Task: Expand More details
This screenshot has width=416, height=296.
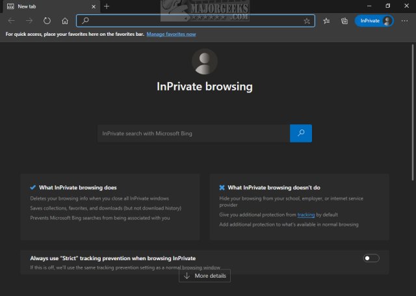Action: (205, 276)
